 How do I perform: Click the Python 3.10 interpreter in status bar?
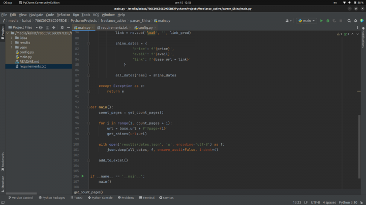[349, 202]
